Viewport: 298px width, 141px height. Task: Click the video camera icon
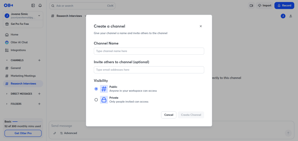(251, 6)
